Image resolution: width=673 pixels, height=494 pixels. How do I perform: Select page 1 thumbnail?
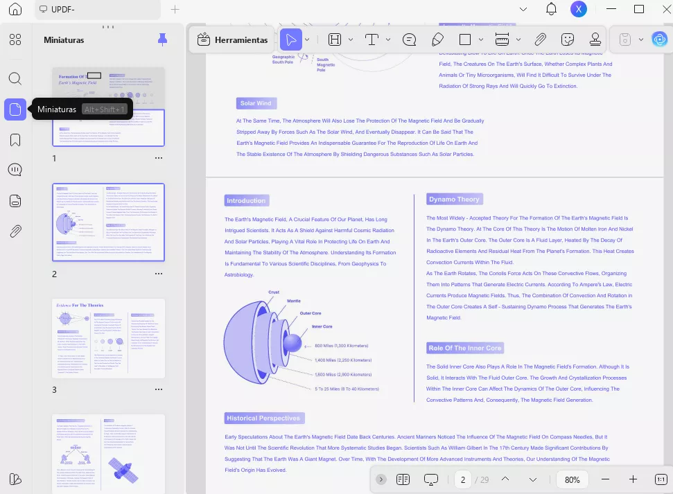pyautogui.click(x=109, y=107)
